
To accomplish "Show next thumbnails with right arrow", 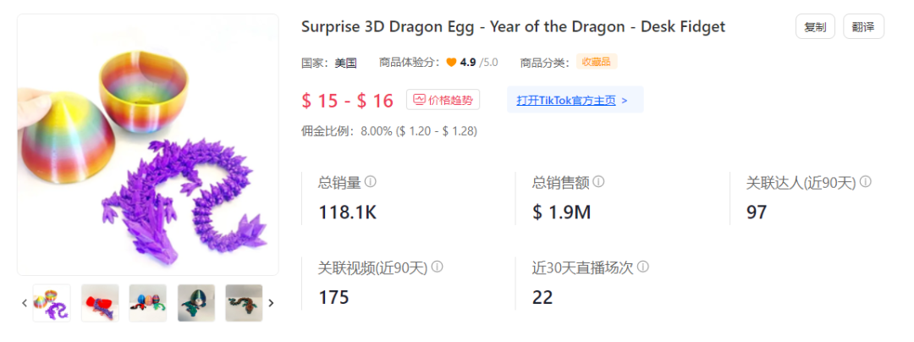I will 271,302.
